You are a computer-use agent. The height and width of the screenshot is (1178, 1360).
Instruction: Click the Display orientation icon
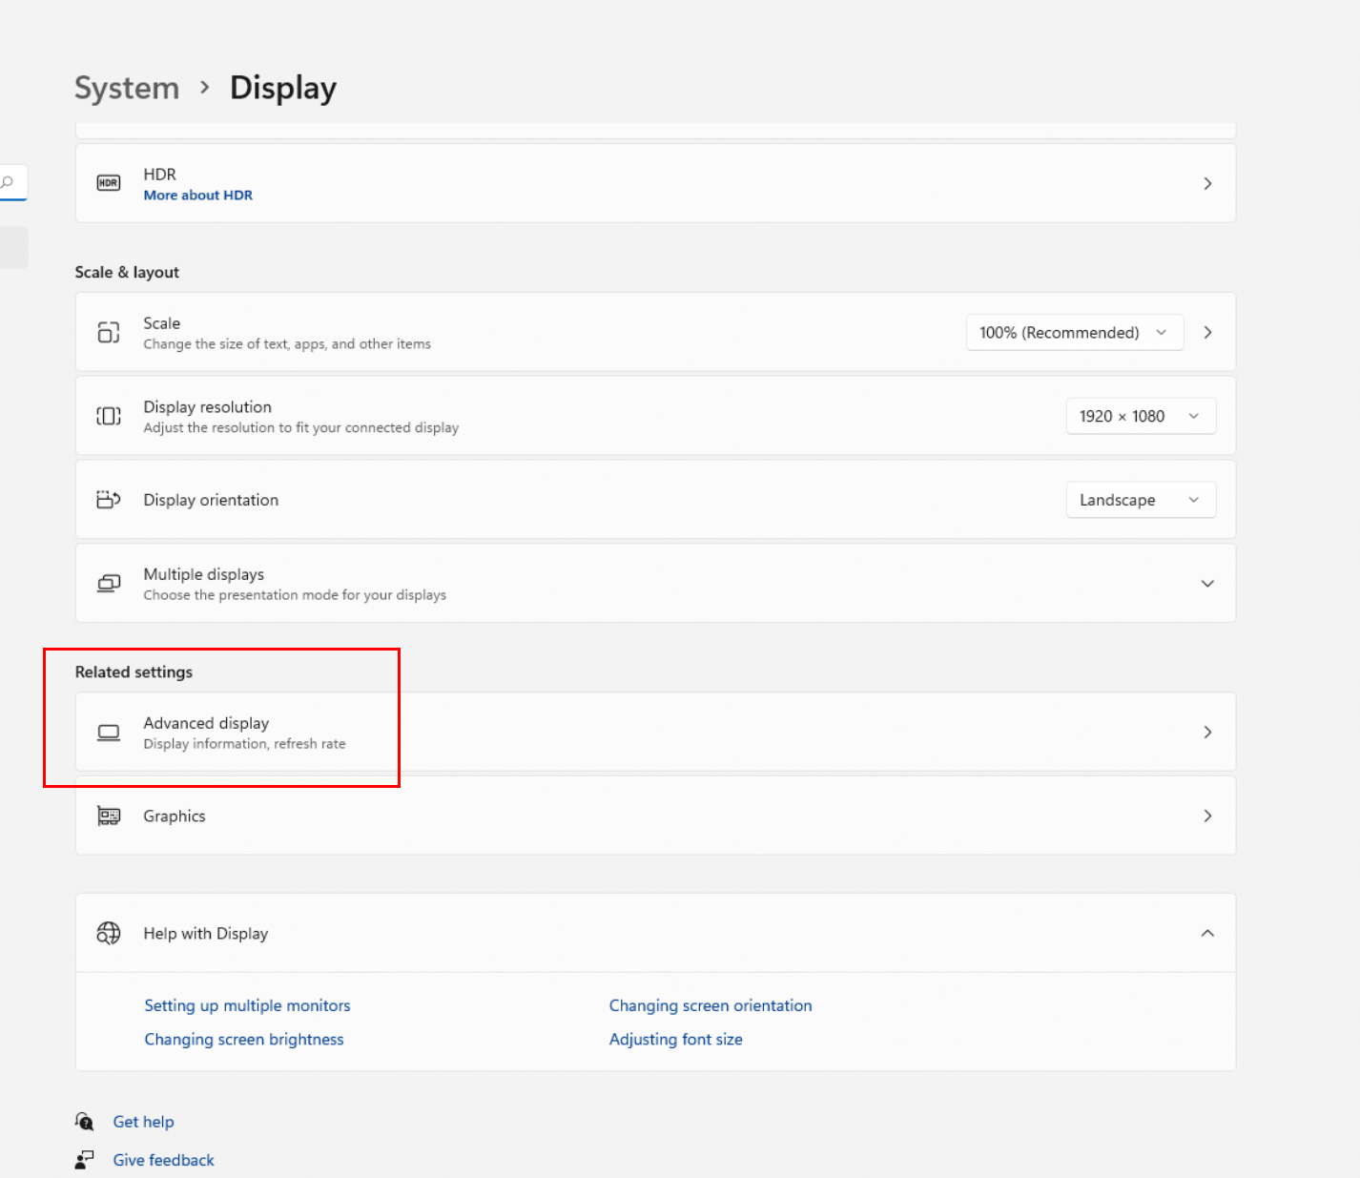(x=109, y=500)
